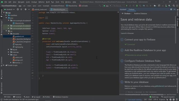Open the Android project view dropdown
Screen dimensions: 179x101
9,9
